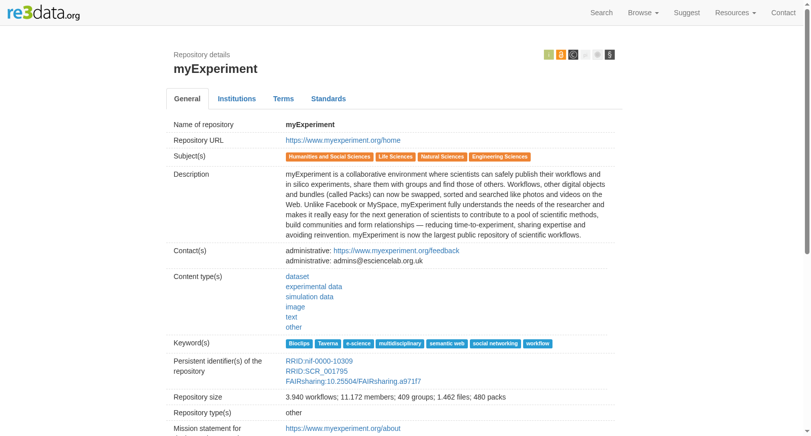Screen dimensions: 811x436
Task: Open the Suggest page
Action: click(687, 13)
